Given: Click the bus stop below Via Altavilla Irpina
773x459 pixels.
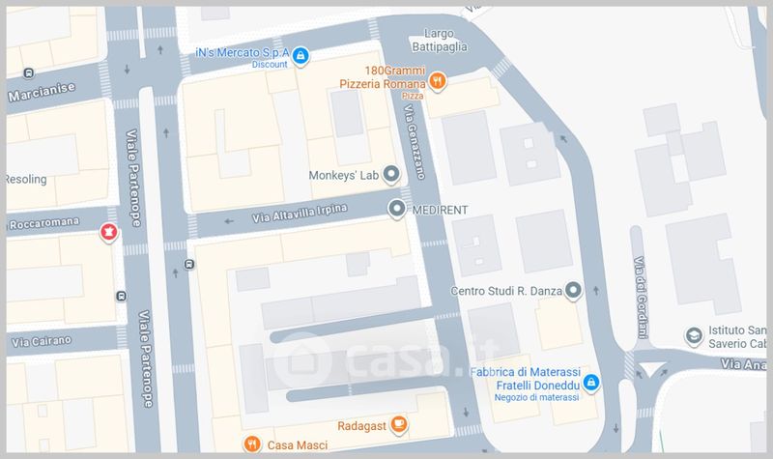Looking at the screenshot, I should 189,264.
